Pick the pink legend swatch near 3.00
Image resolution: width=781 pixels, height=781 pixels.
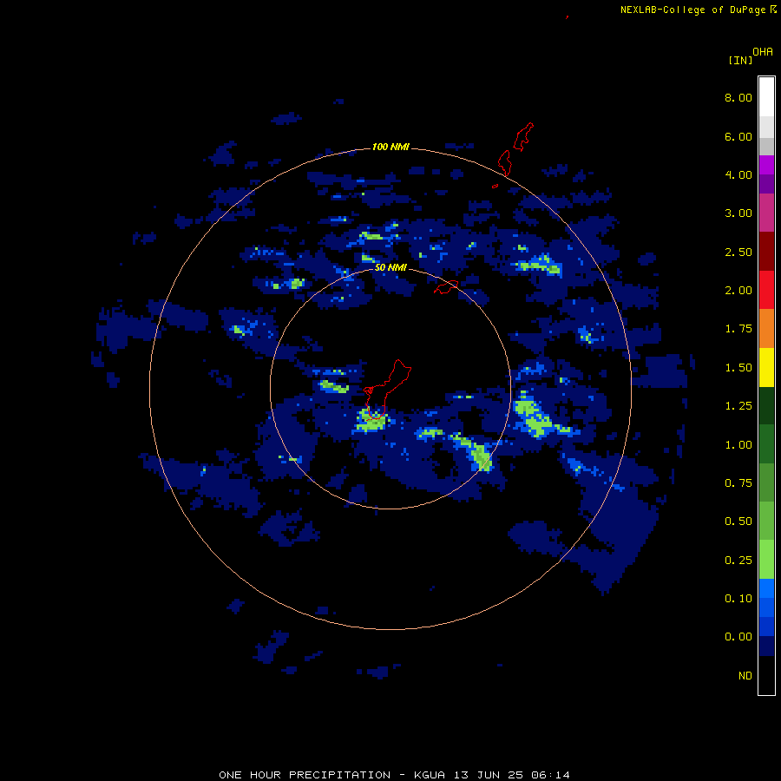click(x=766, y=213)
